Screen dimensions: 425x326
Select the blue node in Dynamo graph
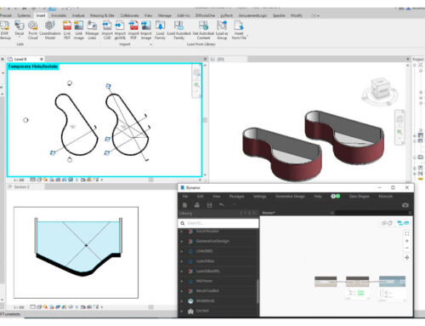(392, 282)
